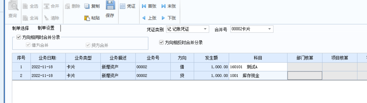This screenshot has width=367, height=103.
Task: Toggle 方向相同时合并分录 checkbox
Action: coord(19,37)
